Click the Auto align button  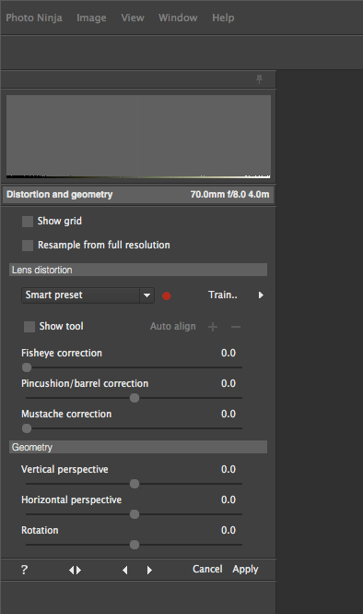172,327
